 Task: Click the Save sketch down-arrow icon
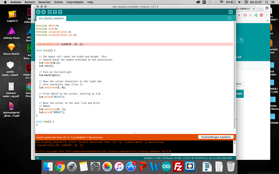[x=60, y=12]
